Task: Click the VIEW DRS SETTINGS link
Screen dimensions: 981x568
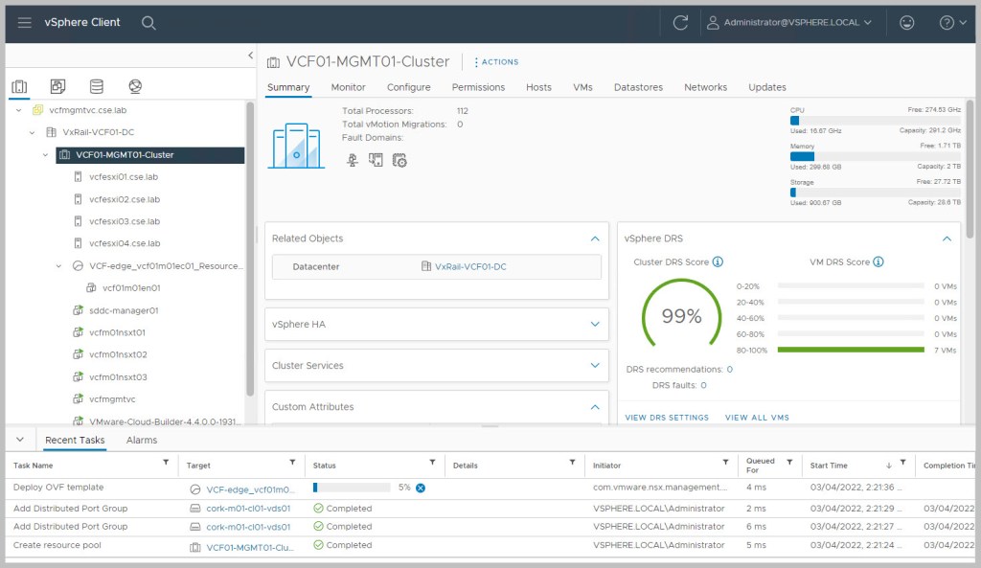Action: point(667,418)
